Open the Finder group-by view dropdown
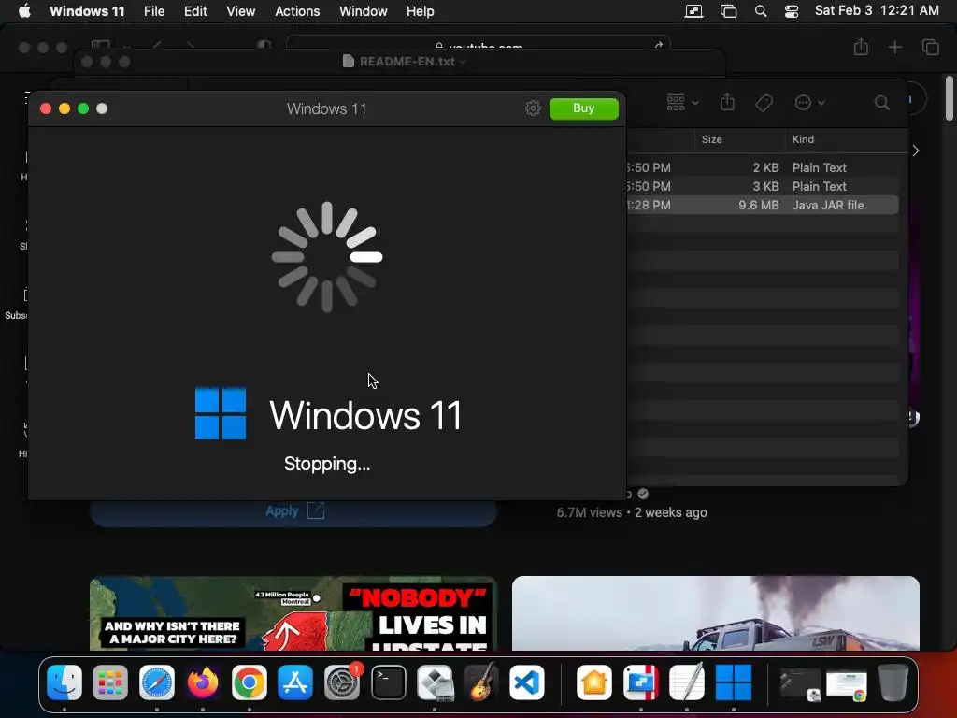 (682, 102)
